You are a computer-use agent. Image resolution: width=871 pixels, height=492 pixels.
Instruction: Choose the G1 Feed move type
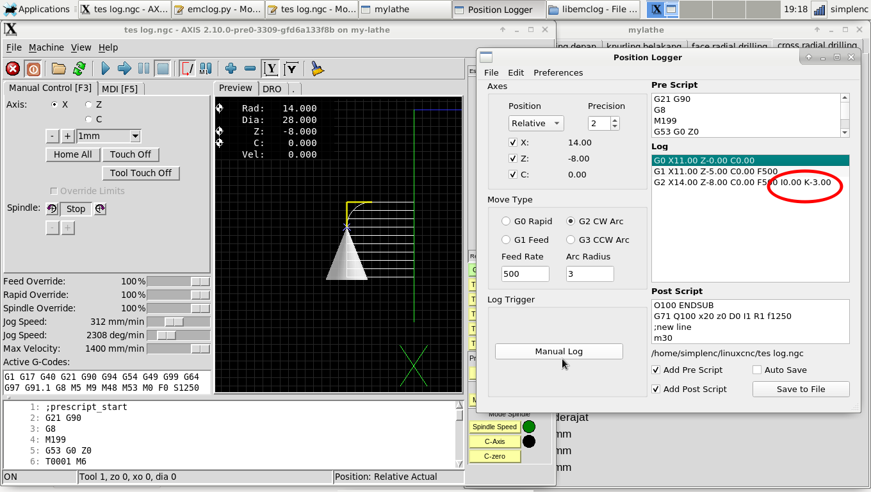pyautogui.click(x=507, y=240)
